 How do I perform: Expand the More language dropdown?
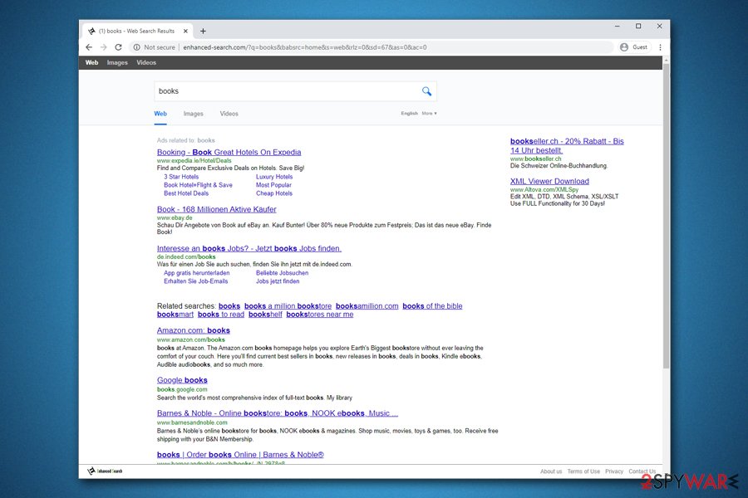430,114
